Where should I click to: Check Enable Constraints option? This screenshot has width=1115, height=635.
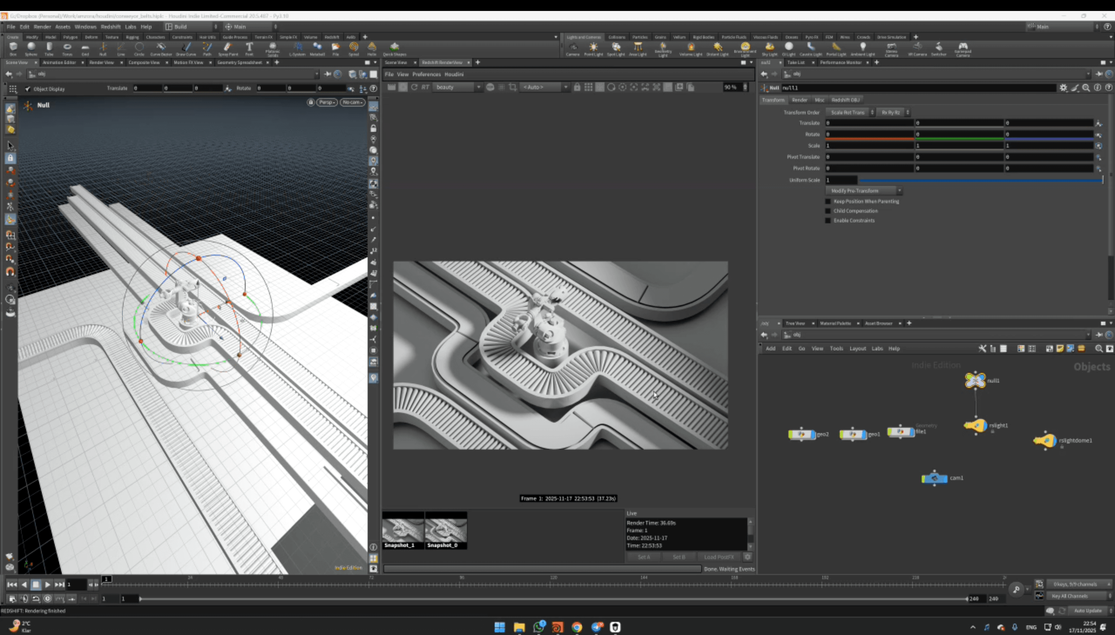[x=828, y=221]
